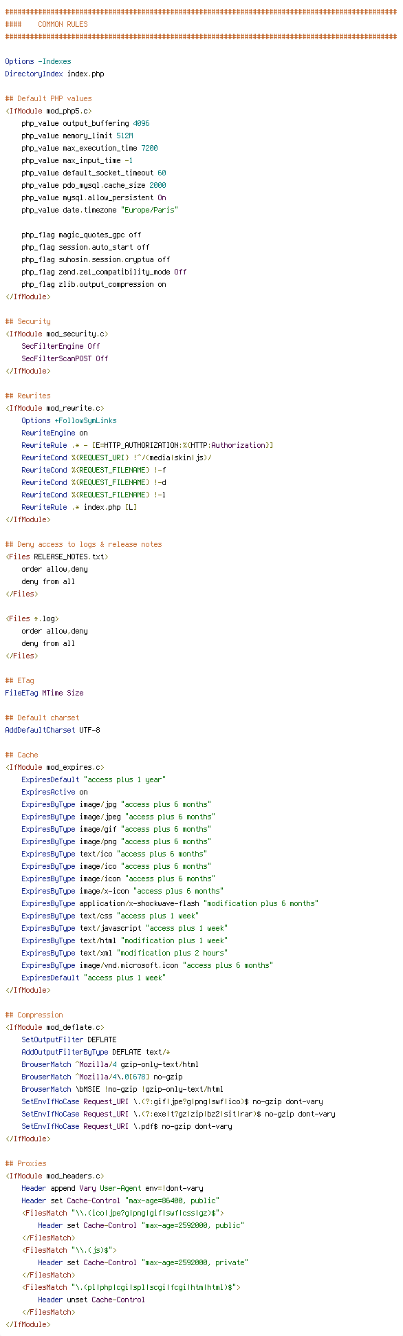Click 'DirectoryIndex index.php' directive
The width and height of the screenshot is (403, 1336).
point(54,74)
